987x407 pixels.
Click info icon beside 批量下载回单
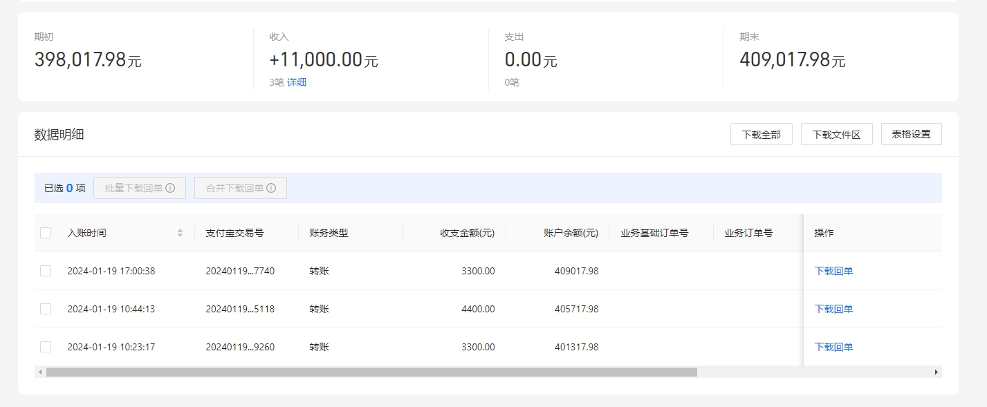pyautogui.click(x=170, y=188)
